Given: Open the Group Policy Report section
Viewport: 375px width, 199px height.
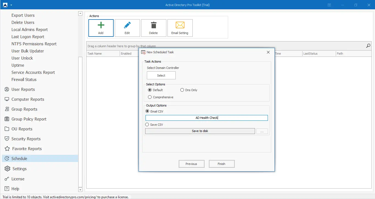Looking at the screenshot, I should 29,119.
